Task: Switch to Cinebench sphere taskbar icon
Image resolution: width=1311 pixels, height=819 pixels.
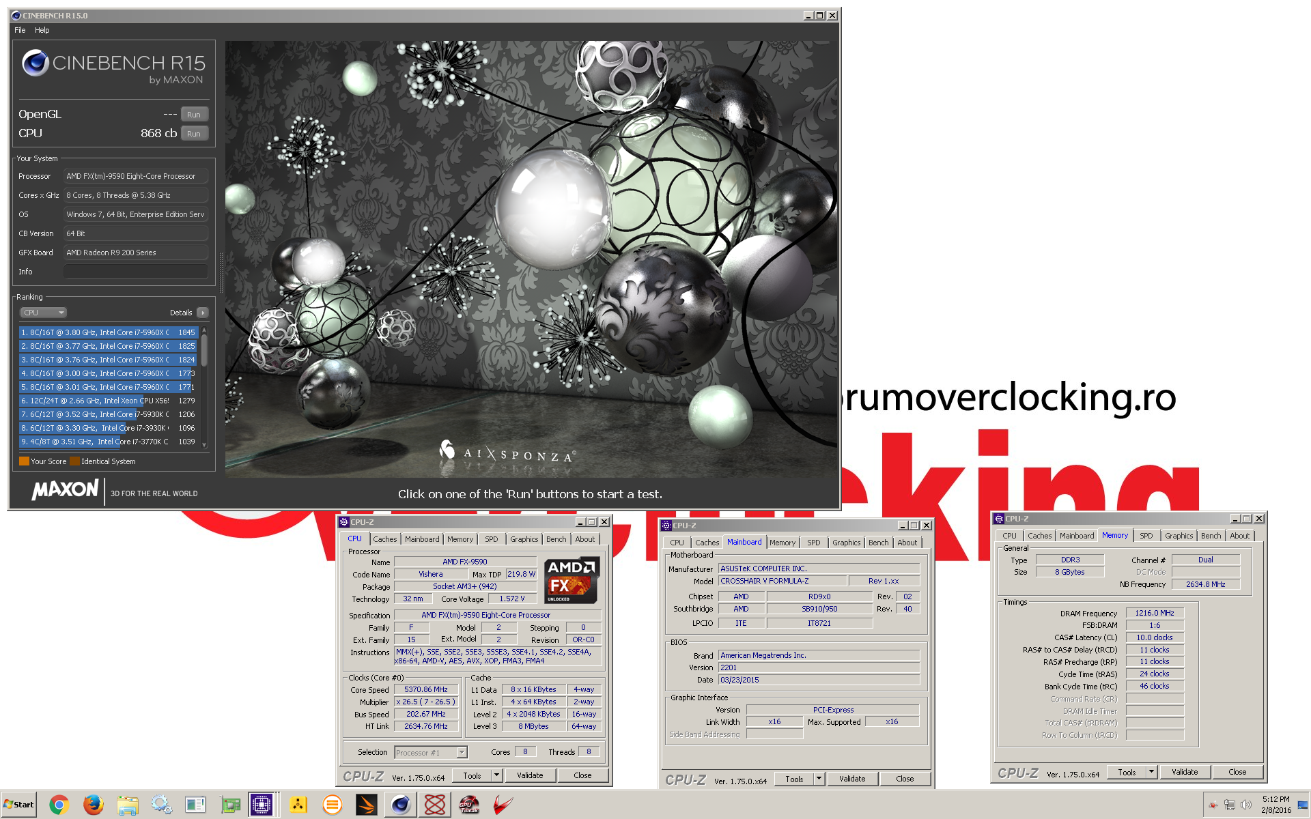Action: tap(400, 805)
